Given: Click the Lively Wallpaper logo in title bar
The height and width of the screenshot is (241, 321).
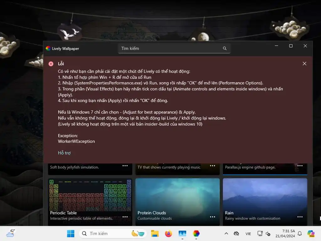Looking at the screenshot, I should [48, 48].
